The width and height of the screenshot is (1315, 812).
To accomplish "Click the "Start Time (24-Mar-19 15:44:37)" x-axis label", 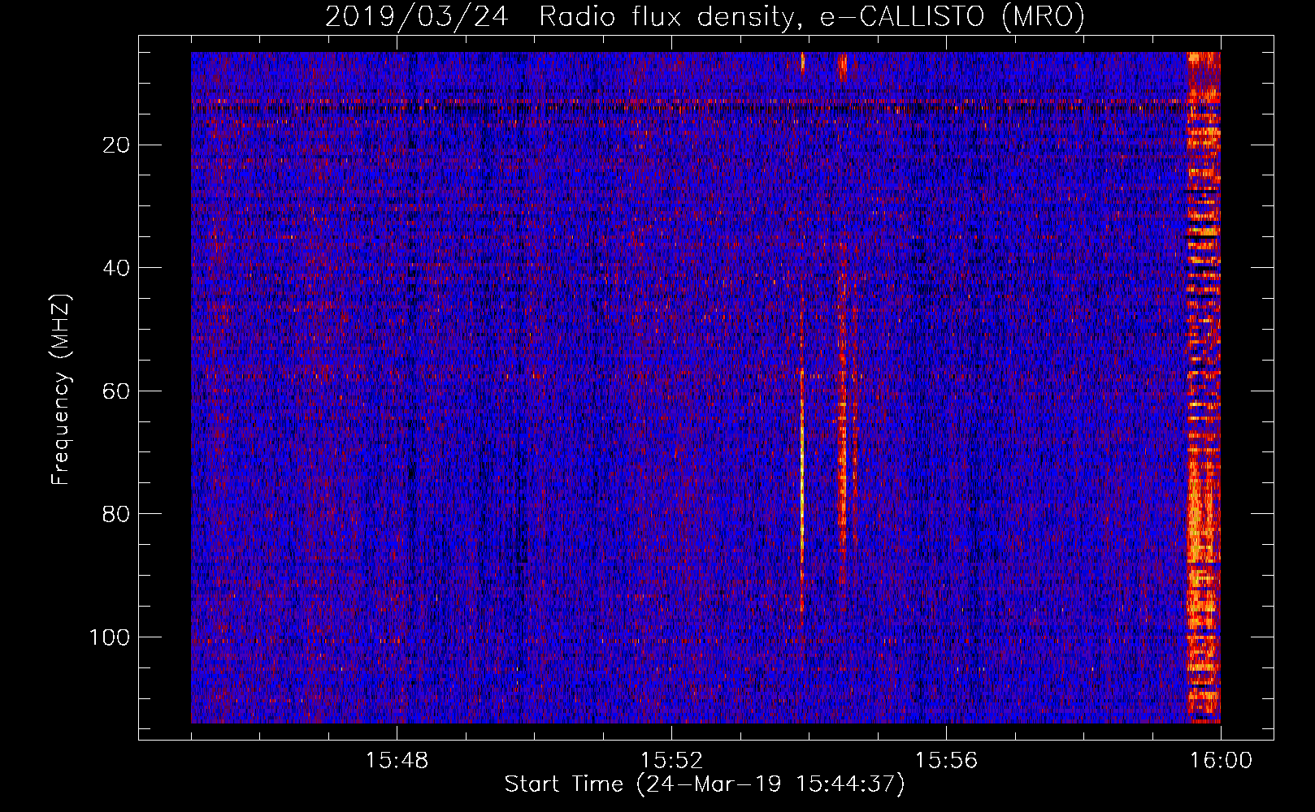I will (x=705, y=784).
